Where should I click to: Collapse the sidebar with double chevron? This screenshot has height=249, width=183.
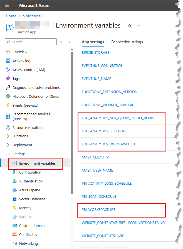tap(70, 42)
